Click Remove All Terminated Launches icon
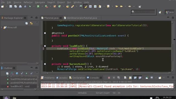Image resolution: width=176 pixels, height=99 pixels. [119, 78]
